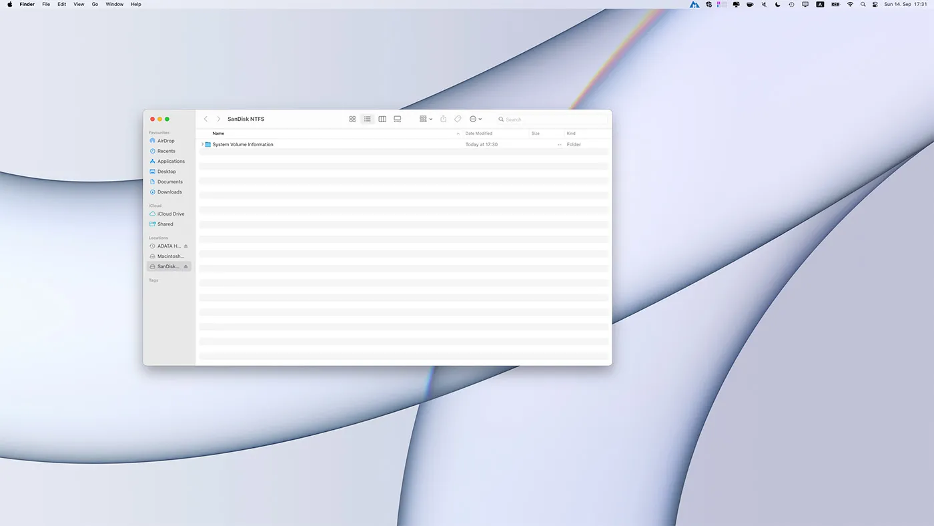
Task: Switch to gallery view in toolbar
Action: point(397,119)
